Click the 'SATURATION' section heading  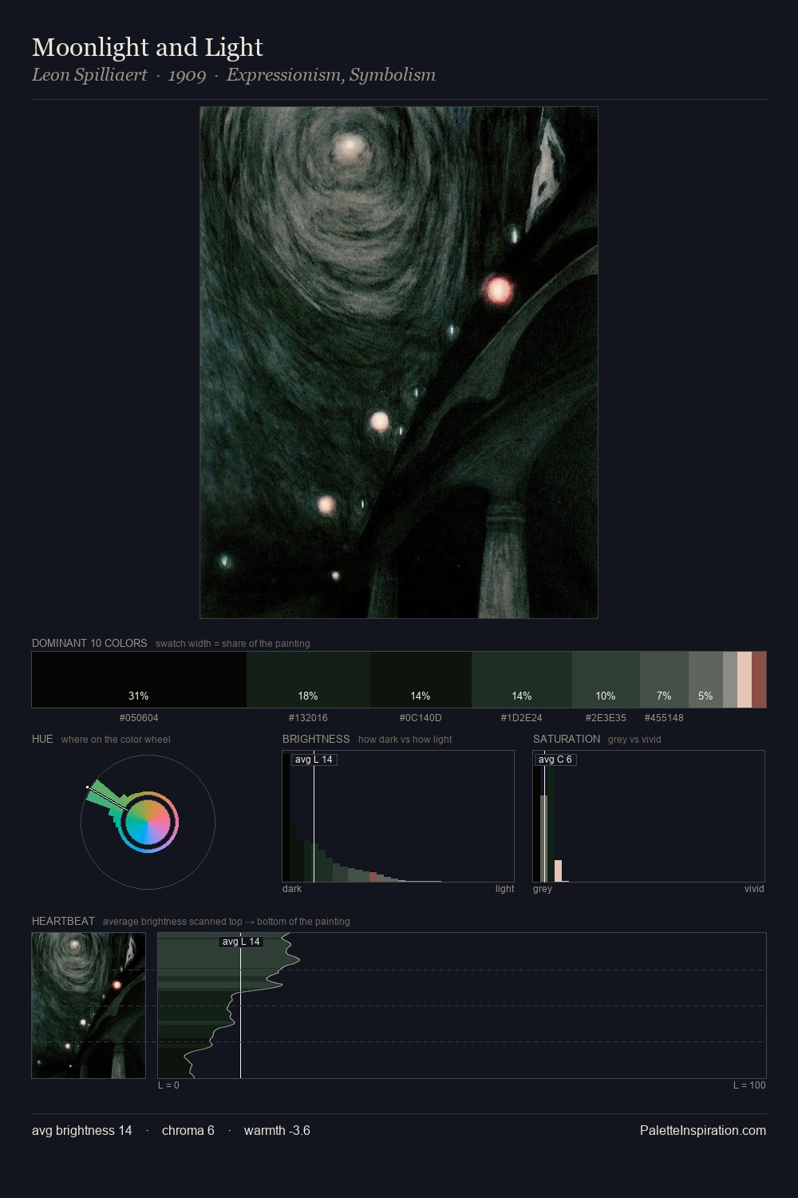[567, 739]
